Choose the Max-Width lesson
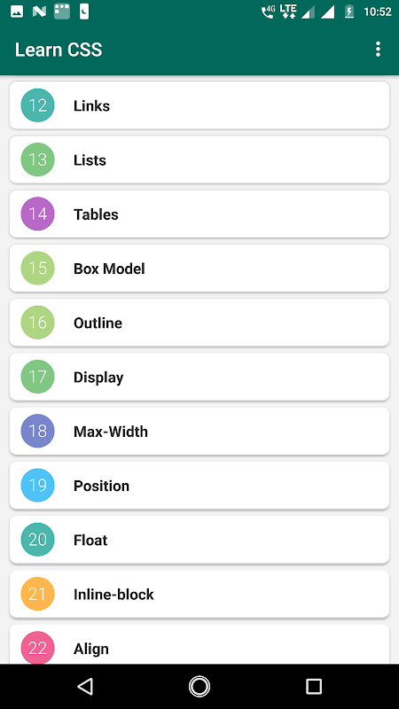Image resolution: width=399 pixels, height=709 pixels. 199,431
